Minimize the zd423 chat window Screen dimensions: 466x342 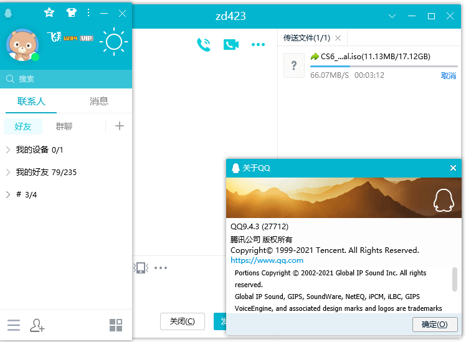(x=412, y=16)
